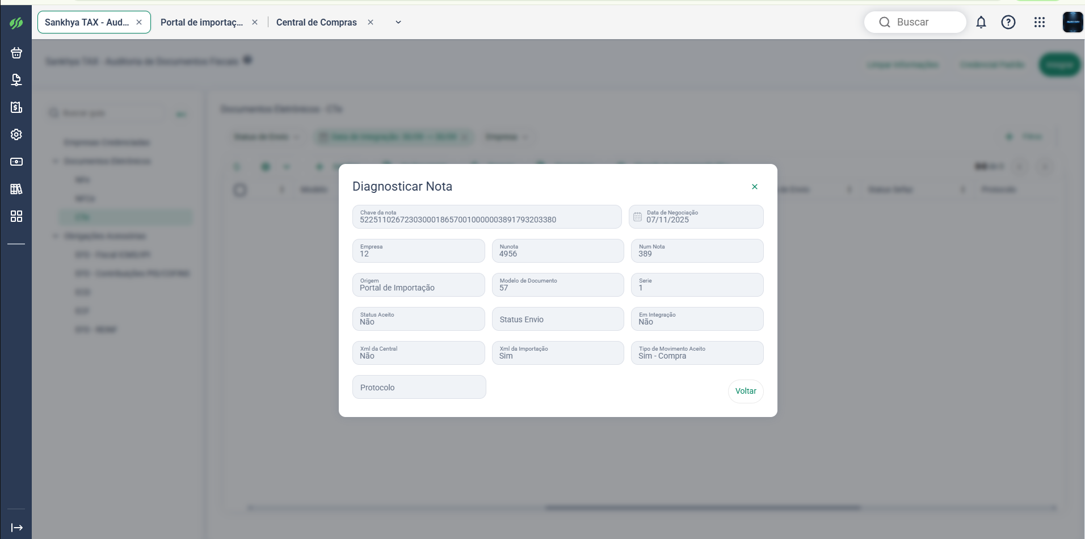Image resolution: width=1085 pixels, height=539 pixels.
Task: Click the Serie field
Action: [697, 285]
